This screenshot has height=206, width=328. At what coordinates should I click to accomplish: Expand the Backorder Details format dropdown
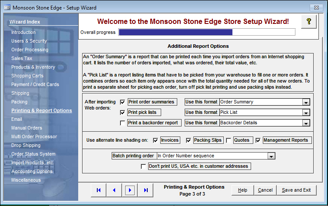pyautogui.click(x=306, y=123)
